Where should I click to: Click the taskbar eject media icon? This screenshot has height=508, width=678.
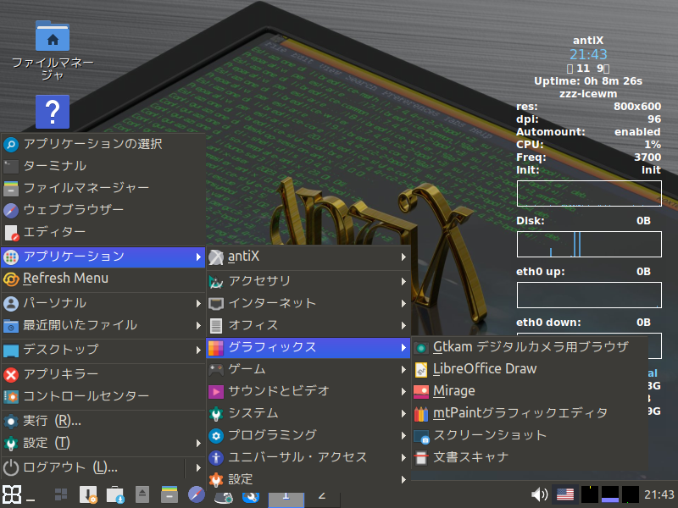(142, 494)
